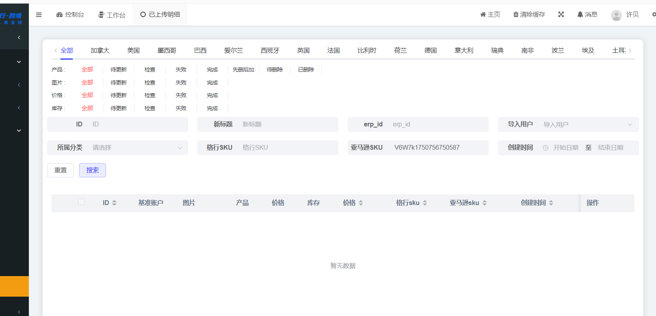Sort by 创建时间 column arrows
656x316 pixels.
[551, 203]
